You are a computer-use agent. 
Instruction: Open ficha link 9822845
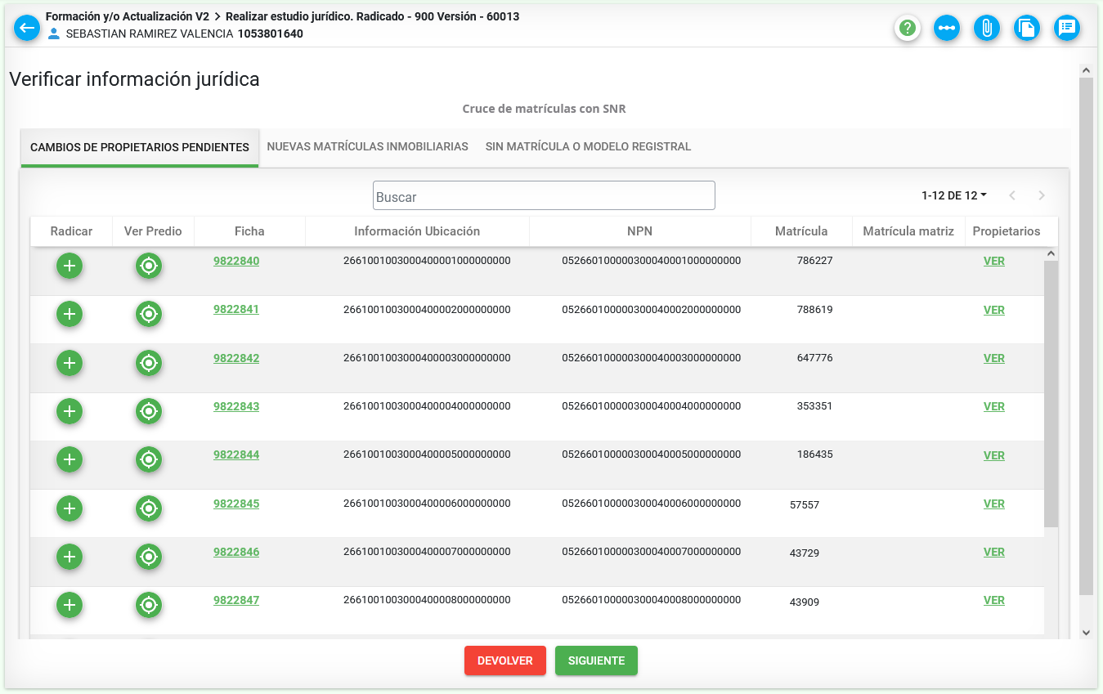pyautogui.click(x=236, y=504)
